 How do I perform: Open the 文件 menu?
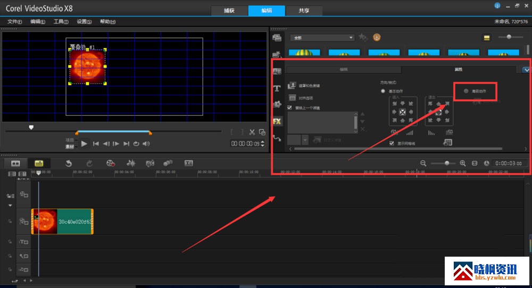(x=14, y=22)
